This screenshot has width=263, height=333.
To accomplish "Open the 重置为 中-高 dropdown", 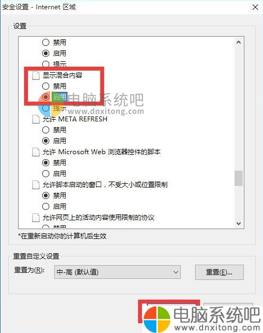I will pos(117,272).
